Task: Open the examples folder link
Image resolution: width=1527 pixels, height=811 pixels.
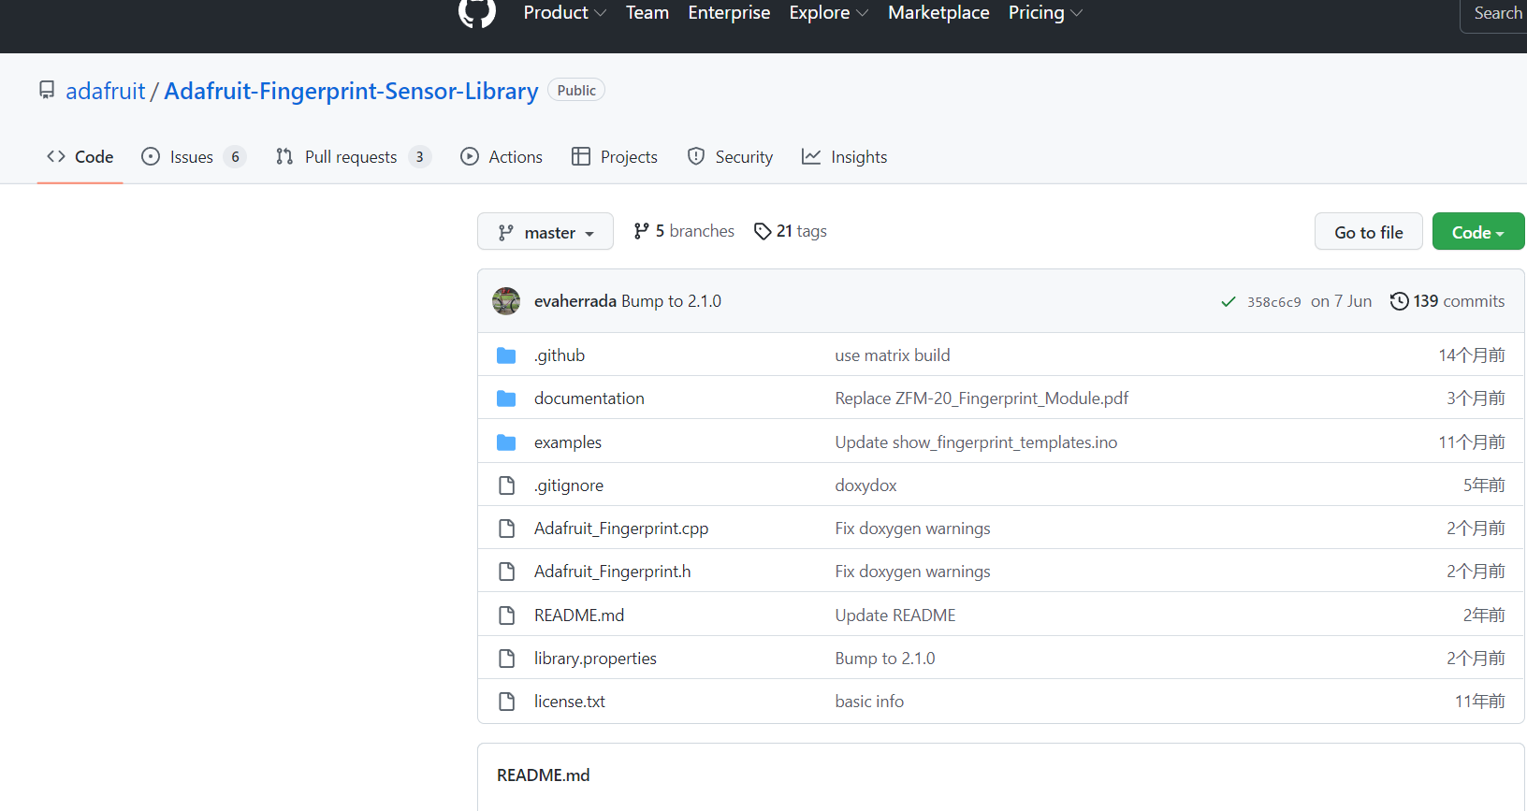Action: [x=568, y=442]
